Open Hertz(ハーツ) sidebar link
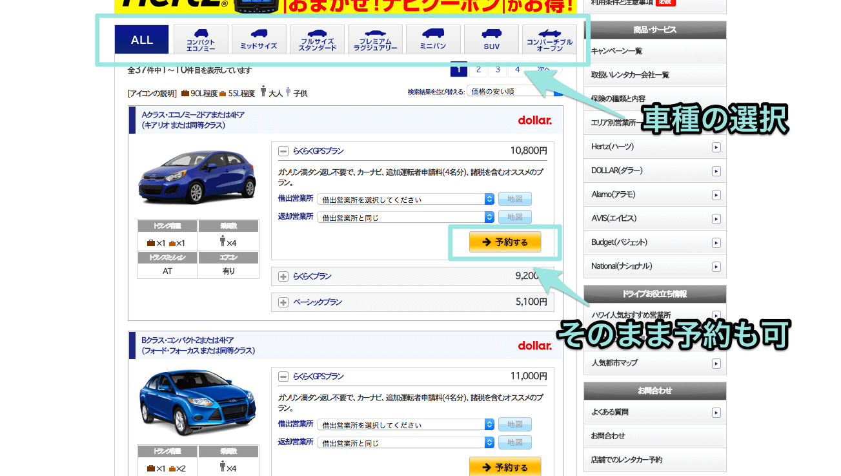841x476 pixels. click(x=654, y=147)
